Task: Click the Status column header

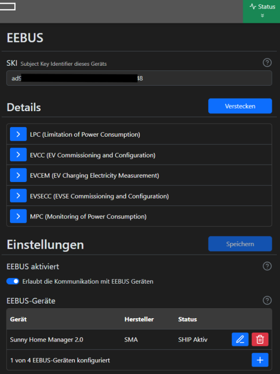Action: pyautogui.click(x=187, y=319)
